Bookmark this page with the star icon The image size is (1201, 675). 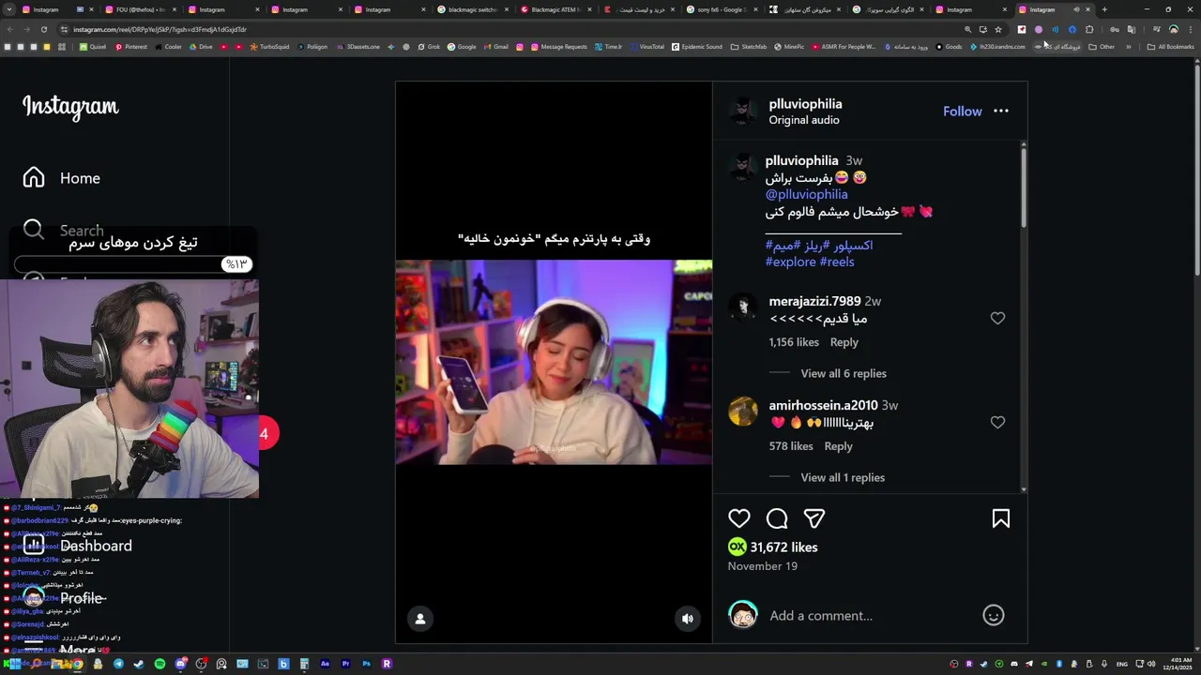coord(998,29)
